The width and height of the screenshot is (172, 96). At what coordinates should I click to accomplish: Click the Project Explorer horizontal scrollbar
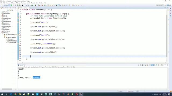(7, 89)
